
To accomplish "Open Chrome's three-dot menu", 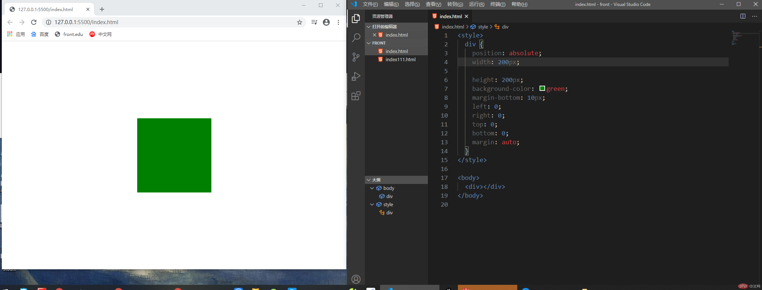I will 338,22.
